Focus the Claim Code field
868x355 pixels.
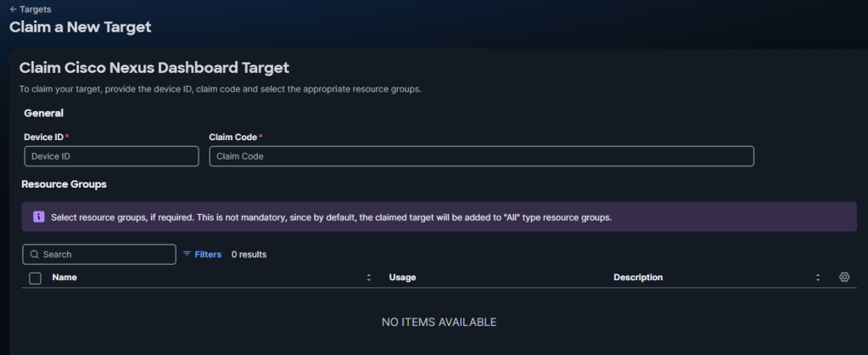click(x=482, y=156)
